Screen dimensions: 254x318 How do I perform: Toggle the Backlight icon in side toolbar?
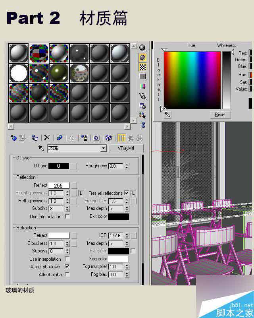(142, 58)
